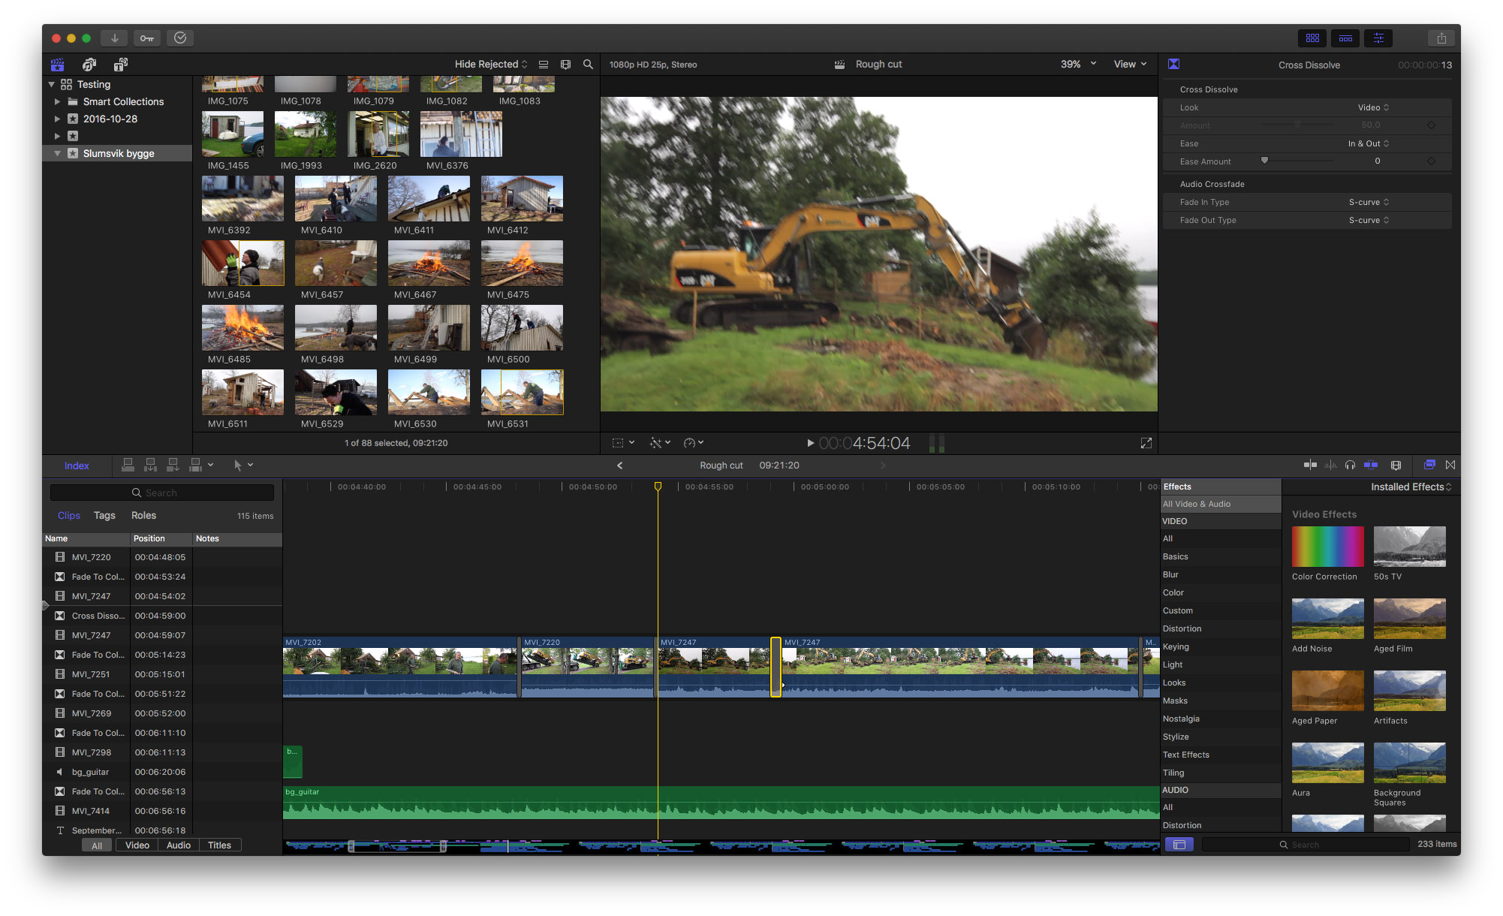Open timeline clip appearance options
The width and height of the screenshot is (1503, 916).
point(1396,466)
